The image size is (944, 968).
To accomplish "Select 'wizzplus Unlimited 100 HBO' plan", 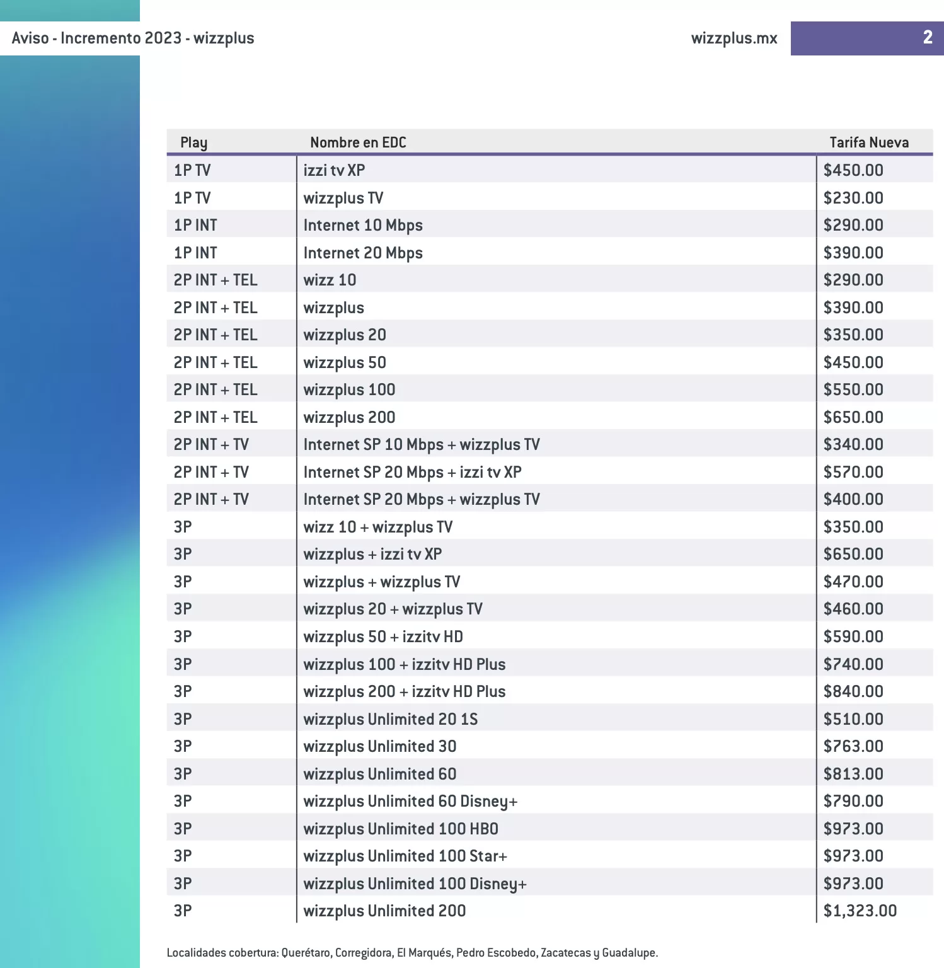I will (401, 829).
